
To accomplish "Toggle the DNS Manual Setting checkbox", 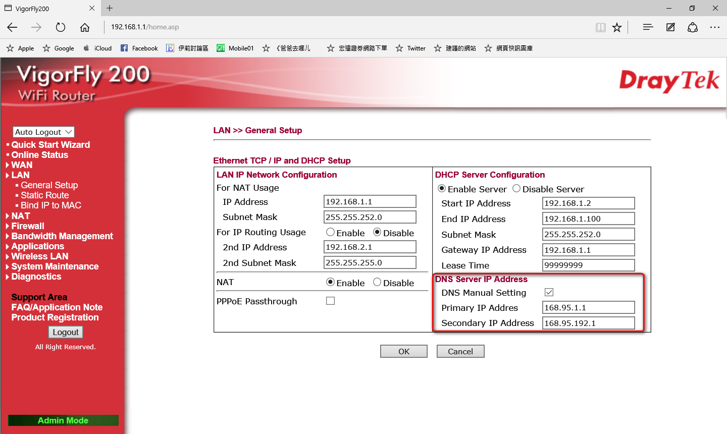I will click(x=549, y=292).
